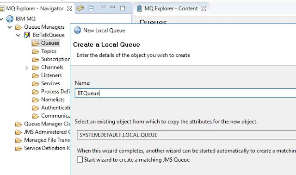The width and height of the screenshot is (296, 175).
Task: Click the IBM MQ root label
Action: pos(25,19)
